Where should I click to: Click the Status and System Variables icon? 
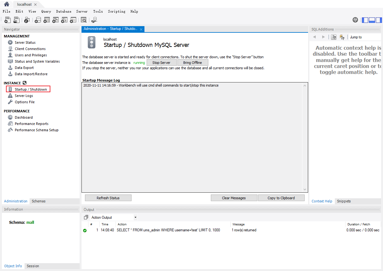10,61
